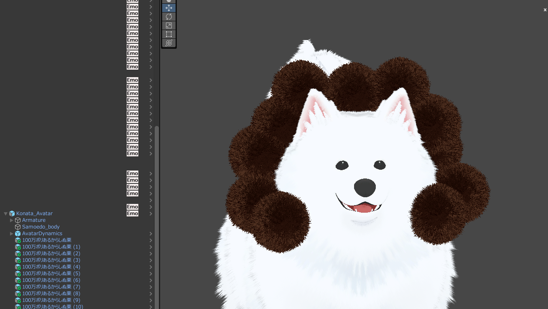This screenshot has width=548, height=309.
Task: Select Samoedo_body in the hierarchy
Action: click(x=41, y=227)
